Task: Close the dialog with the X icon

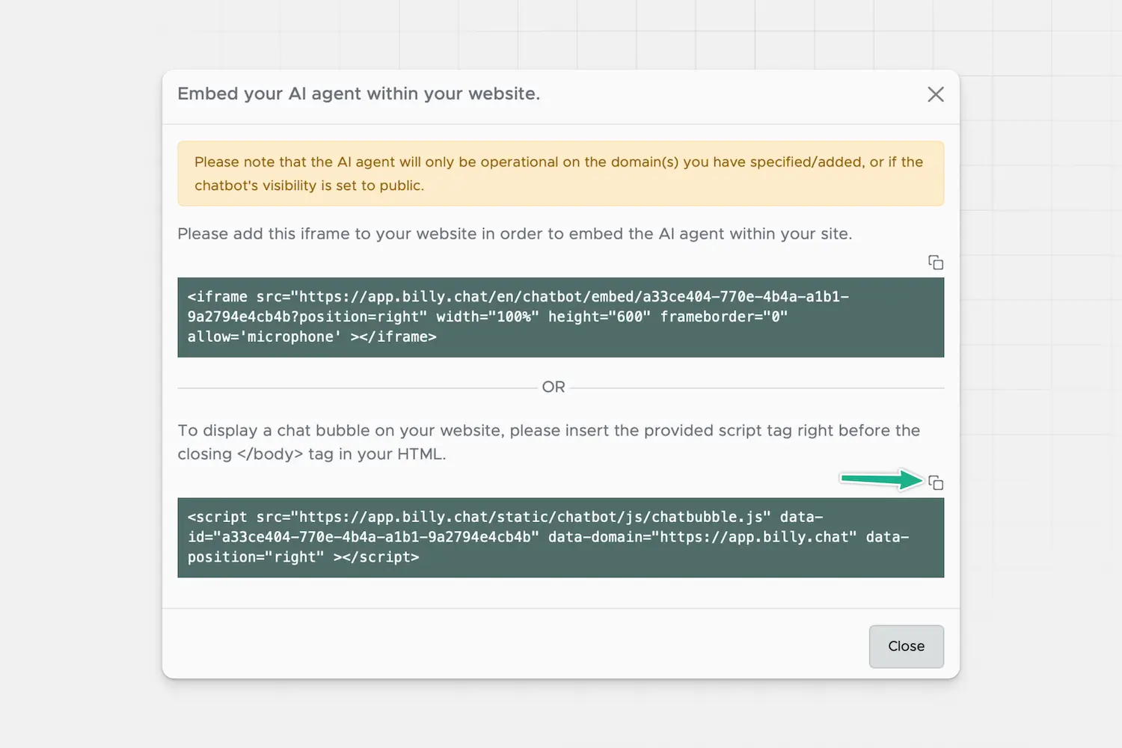Action: pos(935,94)
